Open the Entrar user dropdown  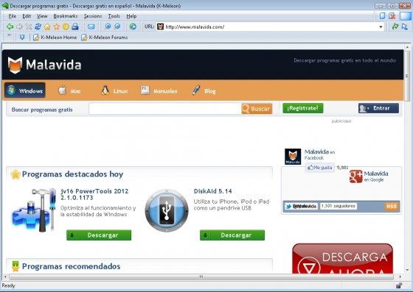pyautogui.click(x=378, y=108)
